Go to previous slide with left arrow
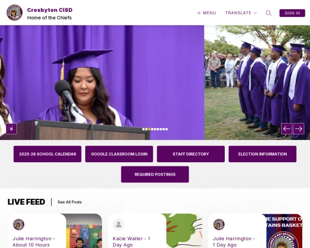310x248 pixels. click(287, 129)
